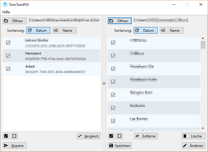Click right panel file path text
Viewport: 208px width, 152px height.
[x=161, y=20]
